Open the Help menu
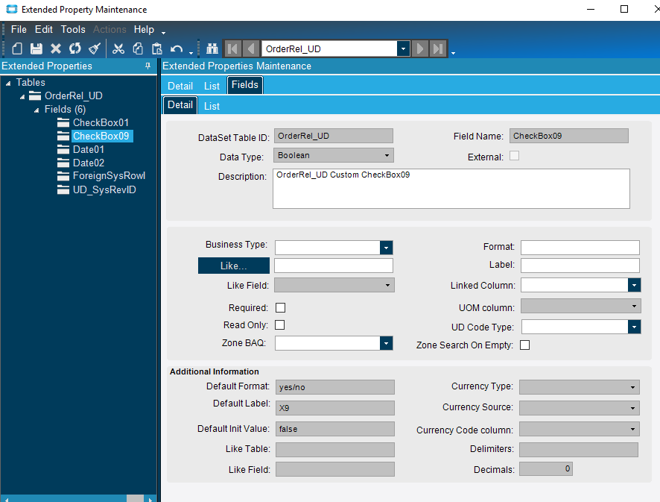 pos(144,30)
